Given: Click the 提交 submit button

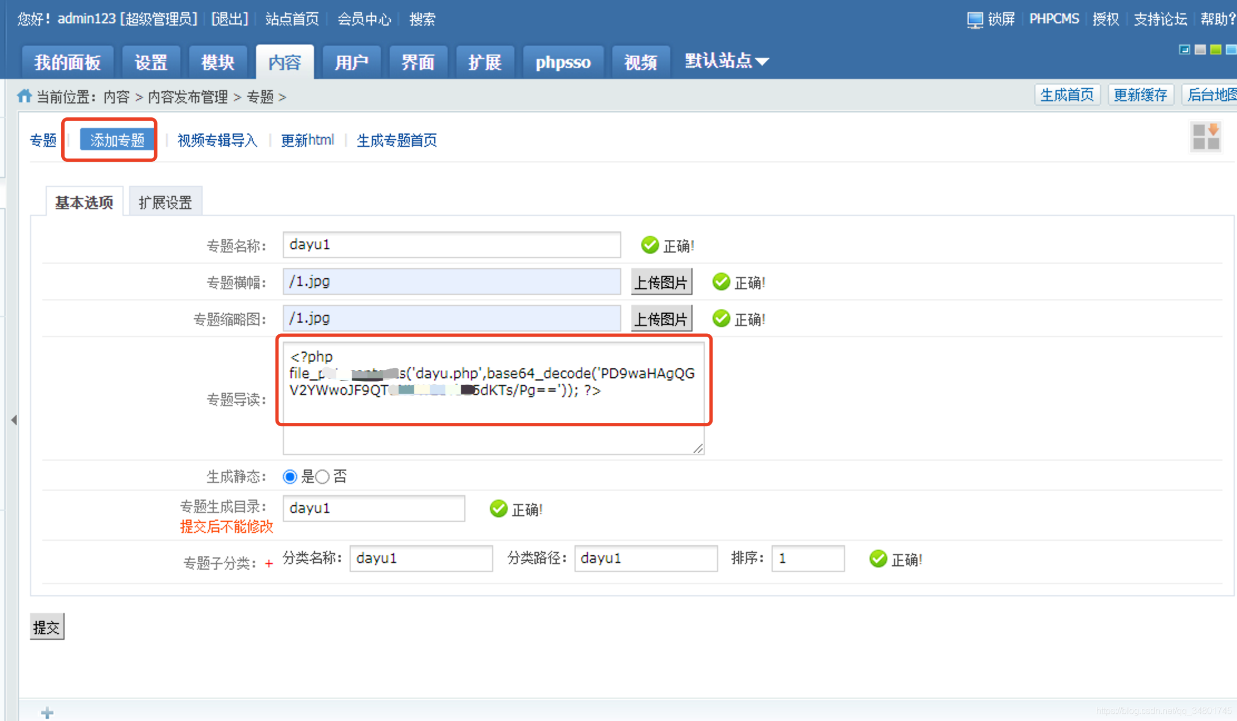Looking at the screenshot, I should 47,627.
